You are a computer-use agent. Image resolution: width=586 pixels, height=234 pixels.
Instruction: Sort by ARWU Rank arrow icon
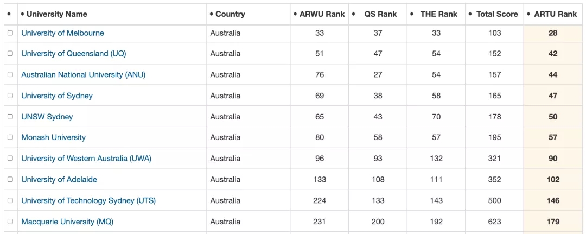[295, 14]
